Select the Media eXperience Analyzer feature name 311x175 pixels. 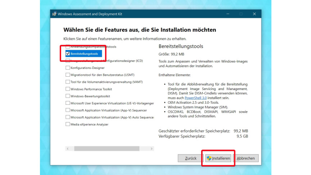[90, 124]
